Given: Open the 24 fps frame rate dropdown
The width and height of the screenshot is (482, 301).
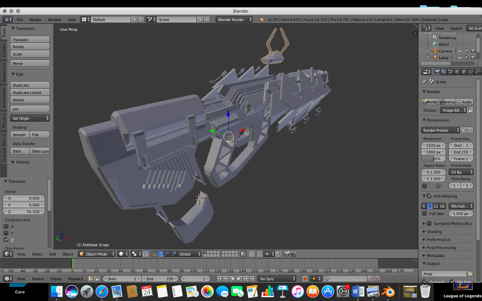Looking at the screenshot, I should 461,172.
